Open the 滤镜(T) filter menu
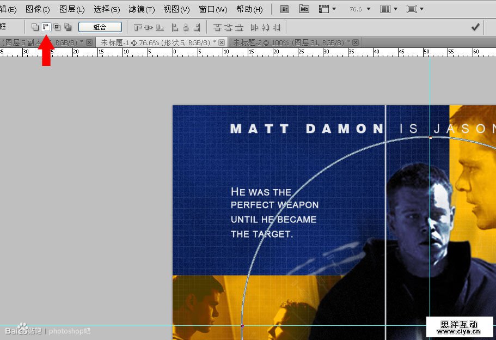Screen dimensions: 496x340 [x=142, y=9]
